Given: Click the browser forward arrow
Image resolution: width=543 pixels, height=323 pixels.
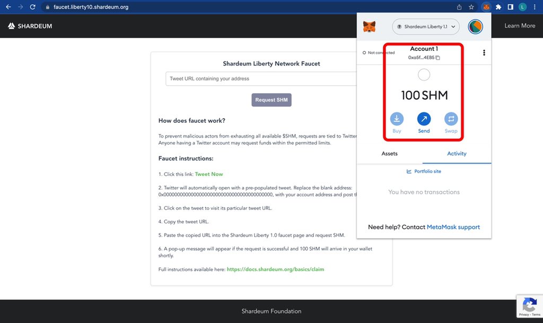Looking at the screenshot, I should click(21, 7).
